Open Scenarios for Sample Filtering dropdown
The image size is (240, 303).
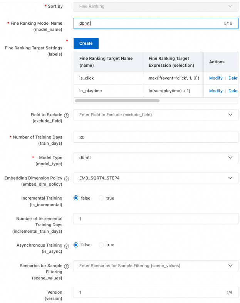point(156,266)
